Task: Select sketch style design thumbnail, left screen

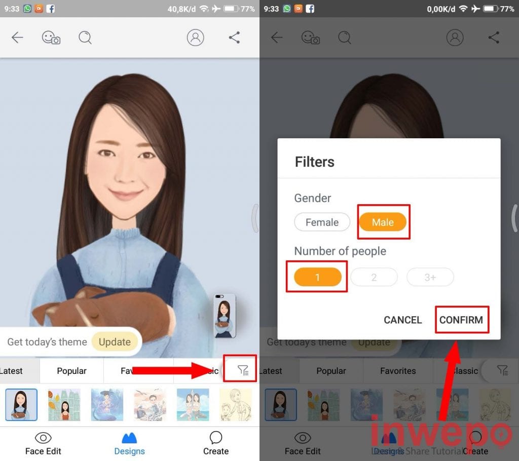Action: click(236, 405)
